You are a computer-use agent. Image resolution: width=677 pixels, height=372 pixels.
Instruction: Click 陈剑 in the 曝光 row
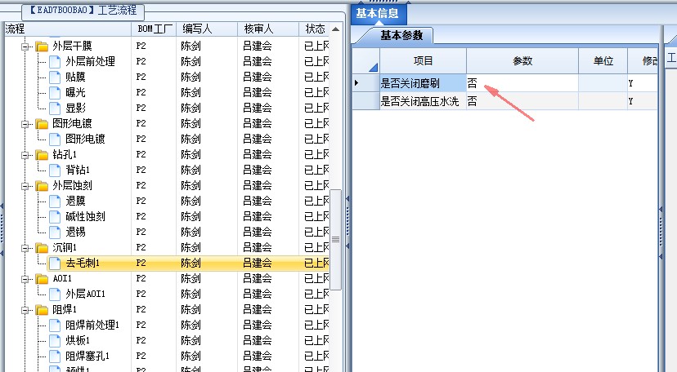[191, 92]
